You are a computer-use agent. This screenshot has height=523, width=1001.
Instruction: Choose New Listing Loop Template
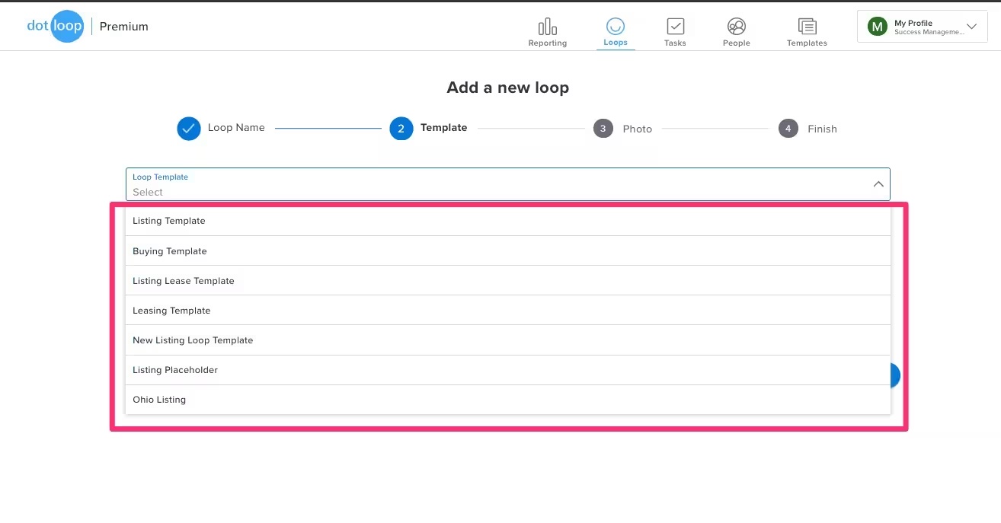coord(193,340)
